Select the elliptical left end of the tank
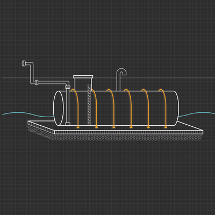 (59, 108)
